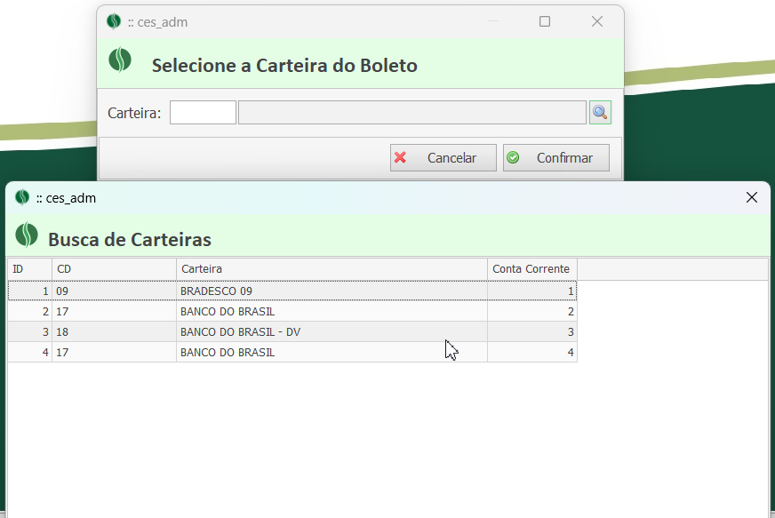Screen dimensions: 775x518
Task: Select BANCO DO BRASIL row with ID 4
Action: (x=292, y=353)
